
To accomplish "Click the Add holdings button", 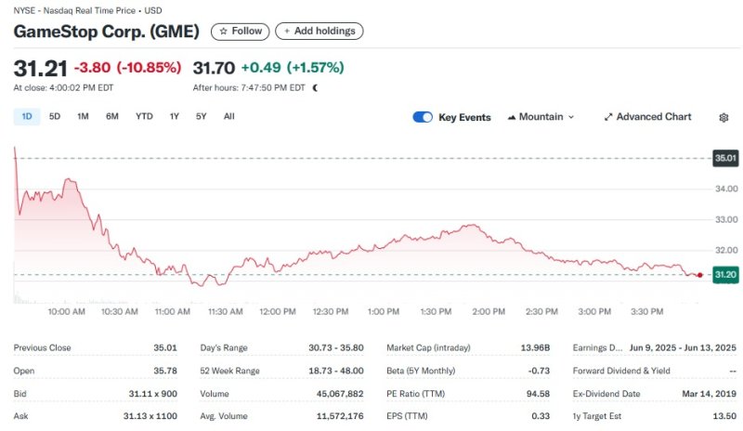I will click(x=319, y=32).
